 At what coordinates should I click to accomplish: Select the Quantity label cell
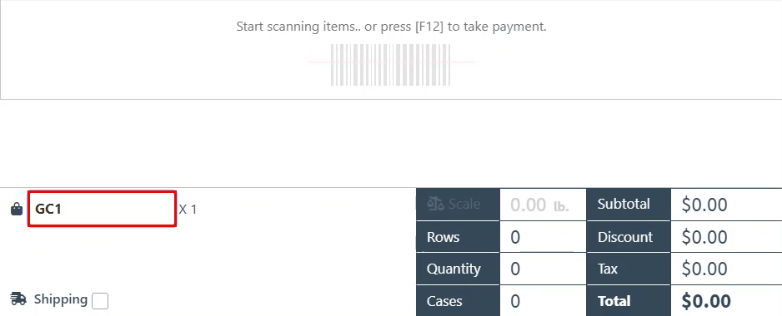point(458,269)
